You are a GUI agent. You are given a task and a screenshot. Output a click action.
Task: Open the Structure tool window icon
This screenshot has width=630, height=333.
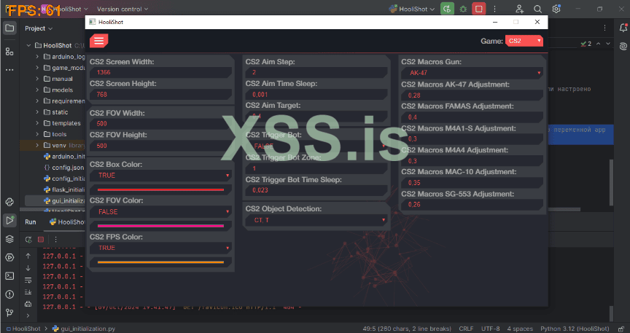[x=9, y=52]
